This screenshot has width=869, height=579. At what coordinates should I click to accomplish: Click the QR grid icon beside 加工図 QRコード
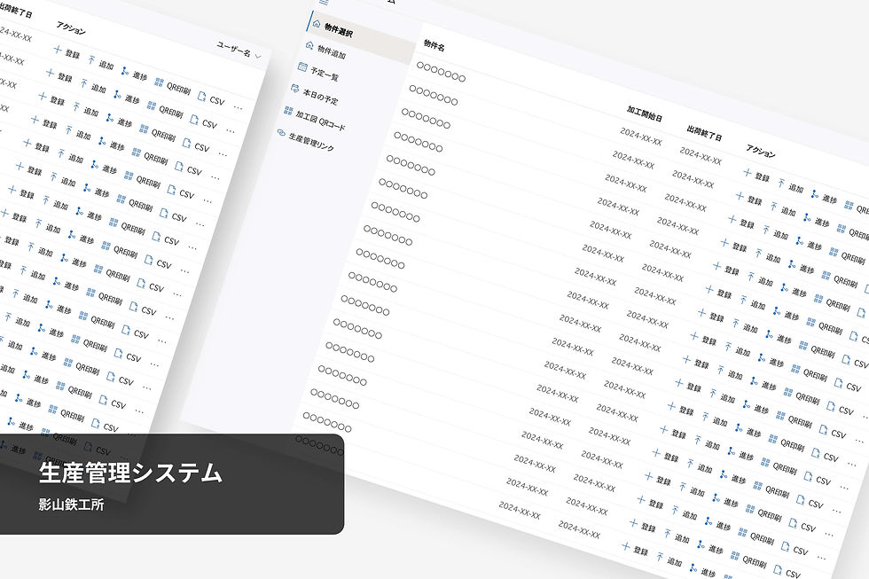tap(287, 110)
